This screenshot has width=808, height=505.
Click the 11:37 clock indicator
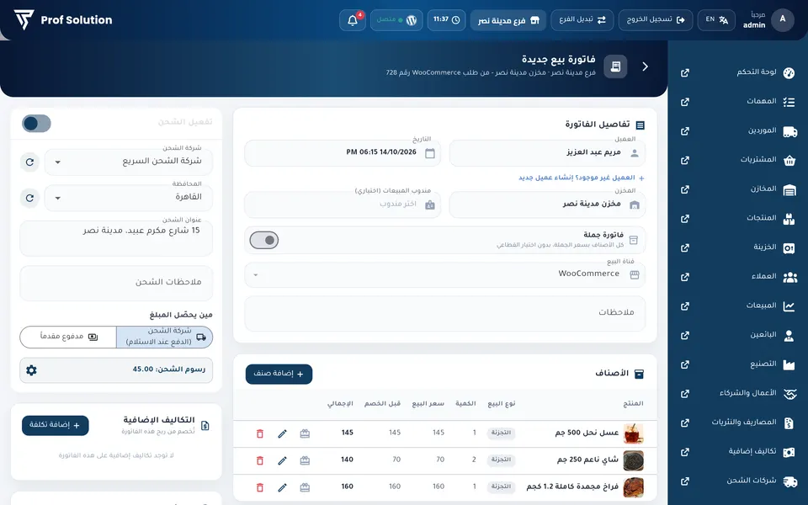446,20
